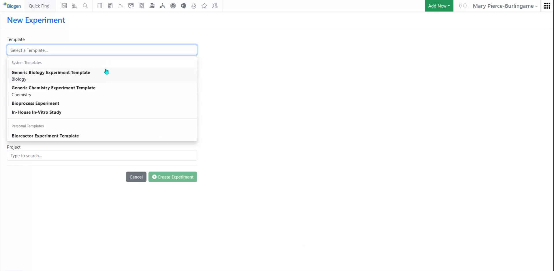Expand the Mary Pierce-Burlingame user menu
Screen dimensions: 554x271
505,6
